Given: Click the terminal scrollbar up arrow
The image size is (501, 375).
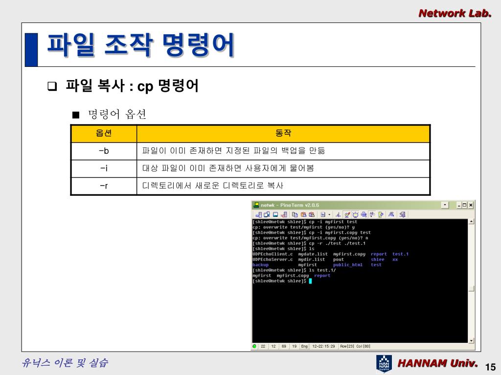Looking at the screenshot, I should coord(471,221).
